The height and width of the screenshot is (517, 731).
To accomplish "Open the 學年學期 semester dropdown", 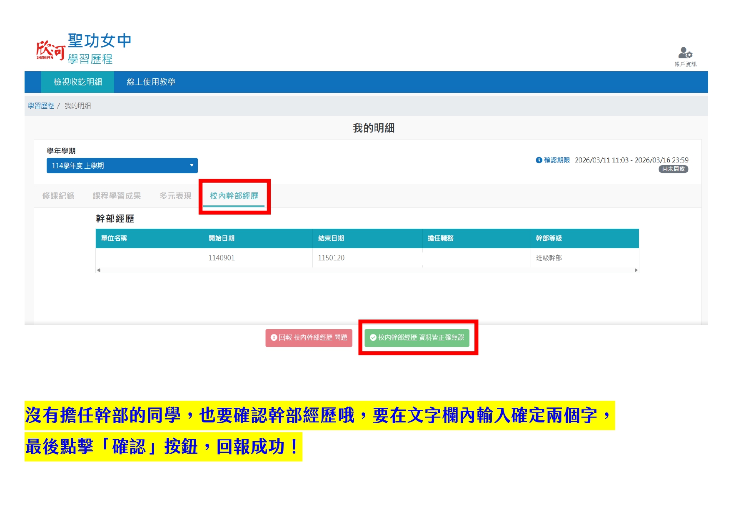I will (x=122, y=166).
